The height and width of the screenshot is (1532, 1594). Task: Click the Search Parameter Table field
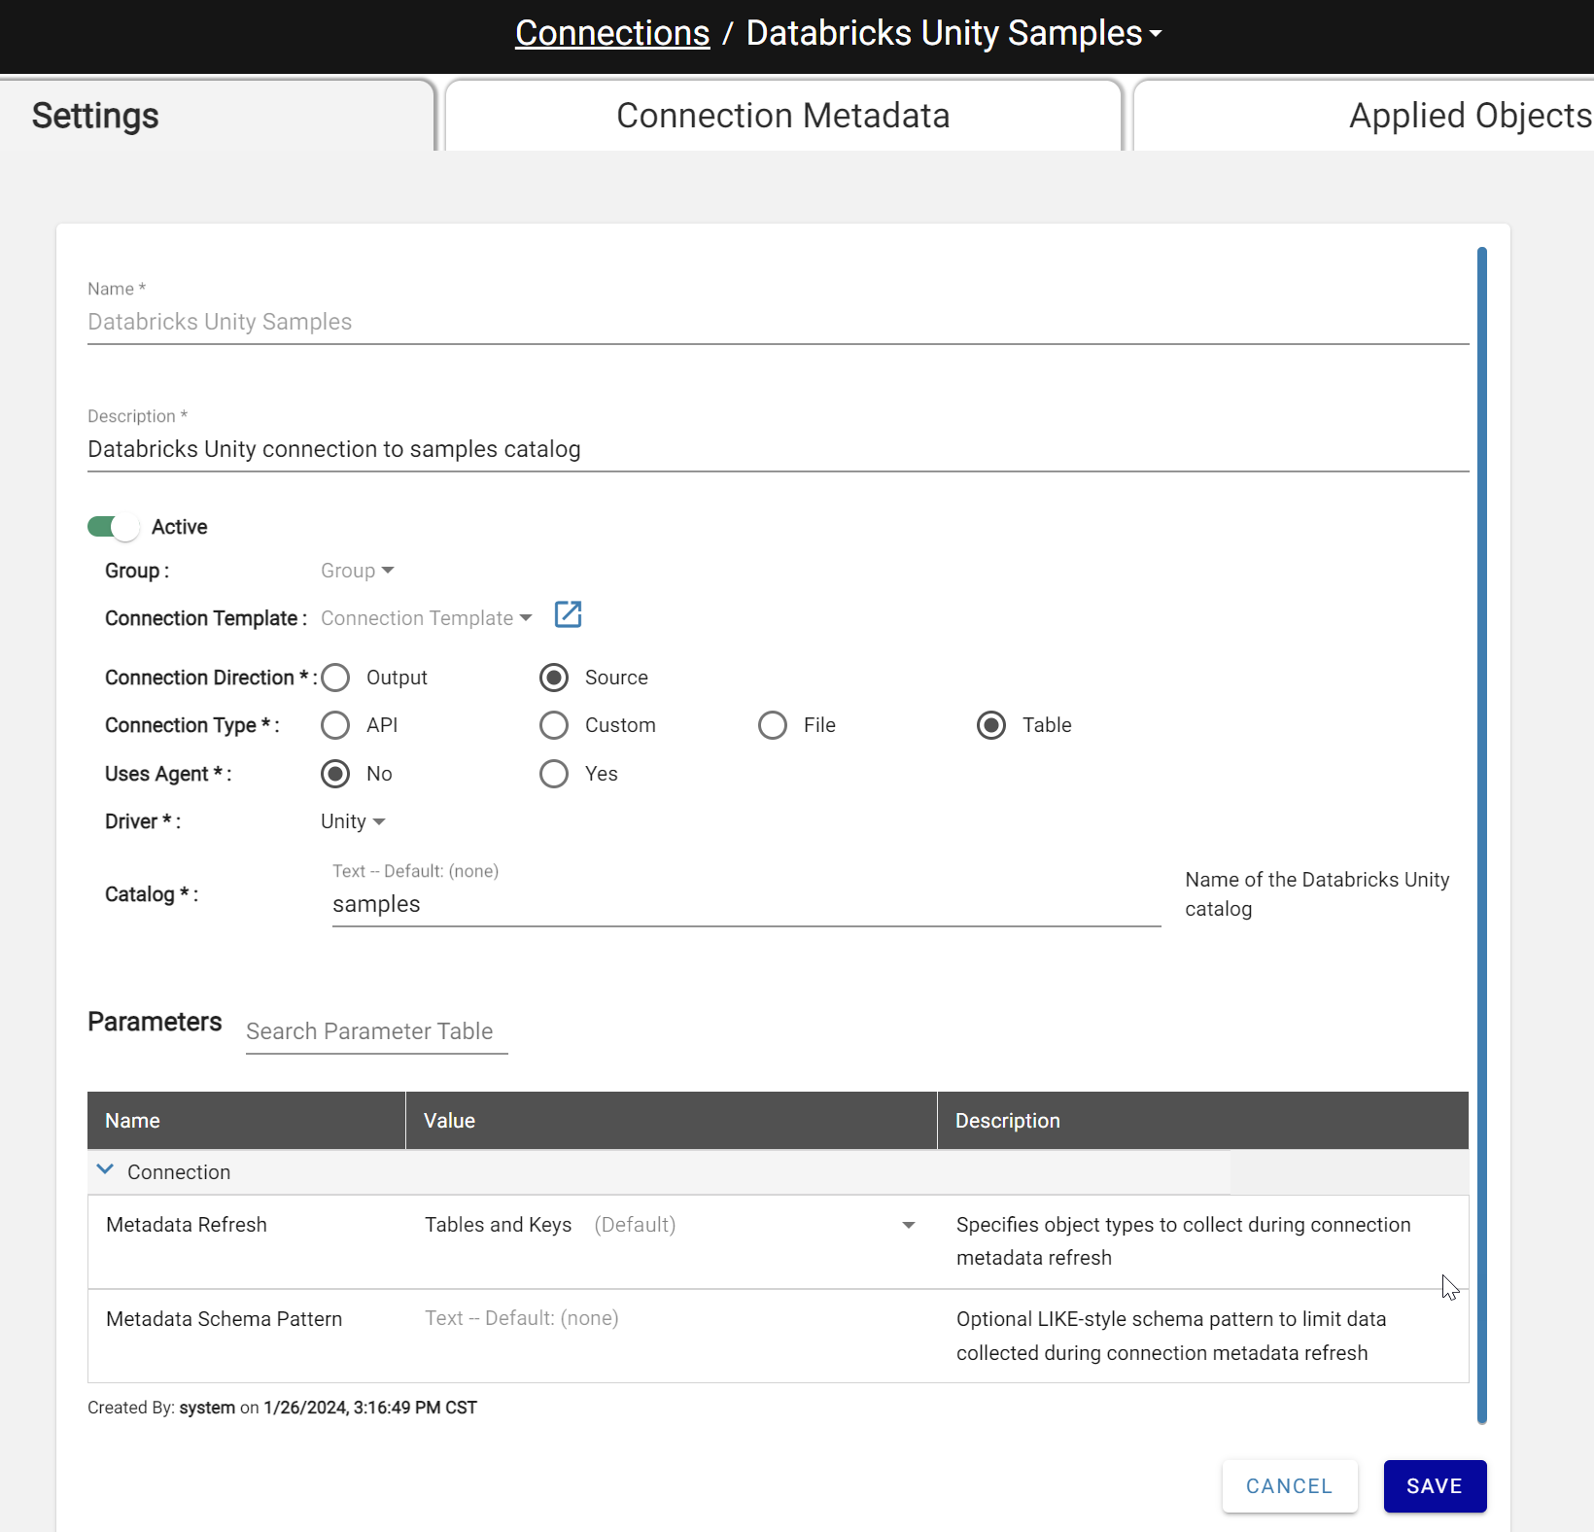click(377, 1031)
